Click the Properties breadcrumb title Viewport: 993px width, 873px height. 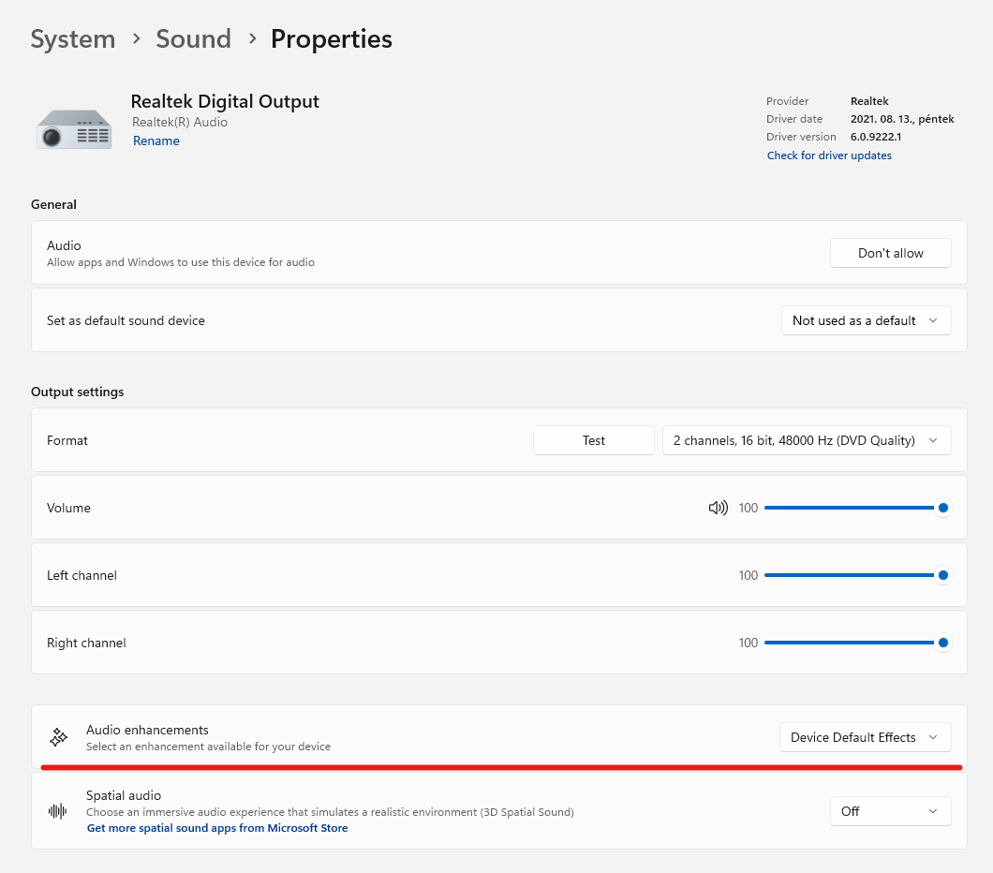point(332,39)
